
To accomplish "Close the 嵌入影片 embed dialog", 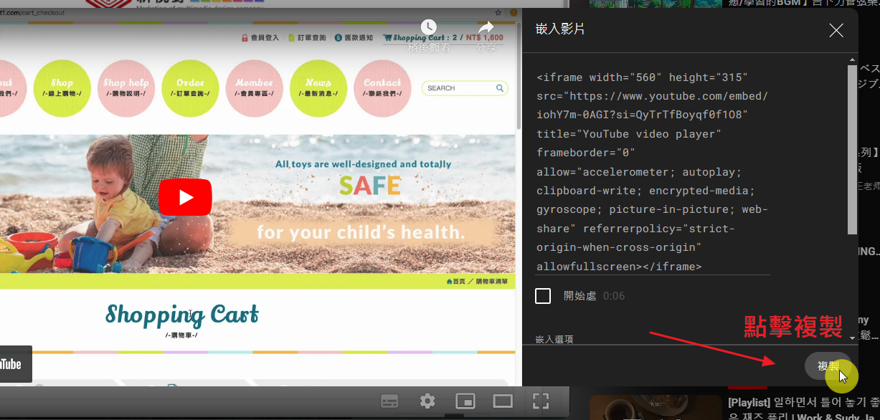I will (836, 29).
